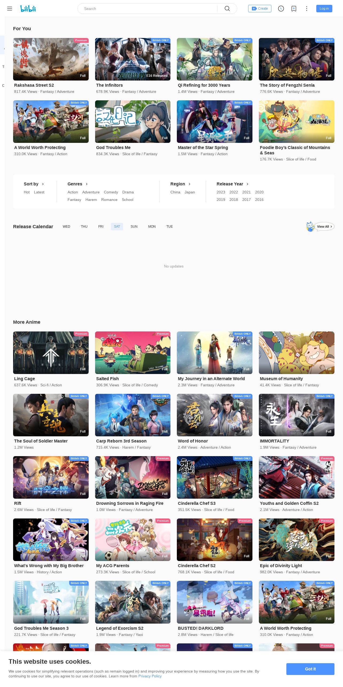
Task: Open Cinderella Chef S2 thumbnail
Action: click(x=215, y=540)
